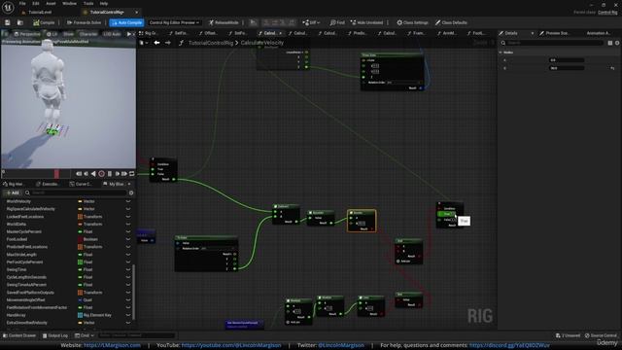Click the Add button in My Blueprint
The width and height of the screenshot is (622, 350).
(x=13, y=192)
